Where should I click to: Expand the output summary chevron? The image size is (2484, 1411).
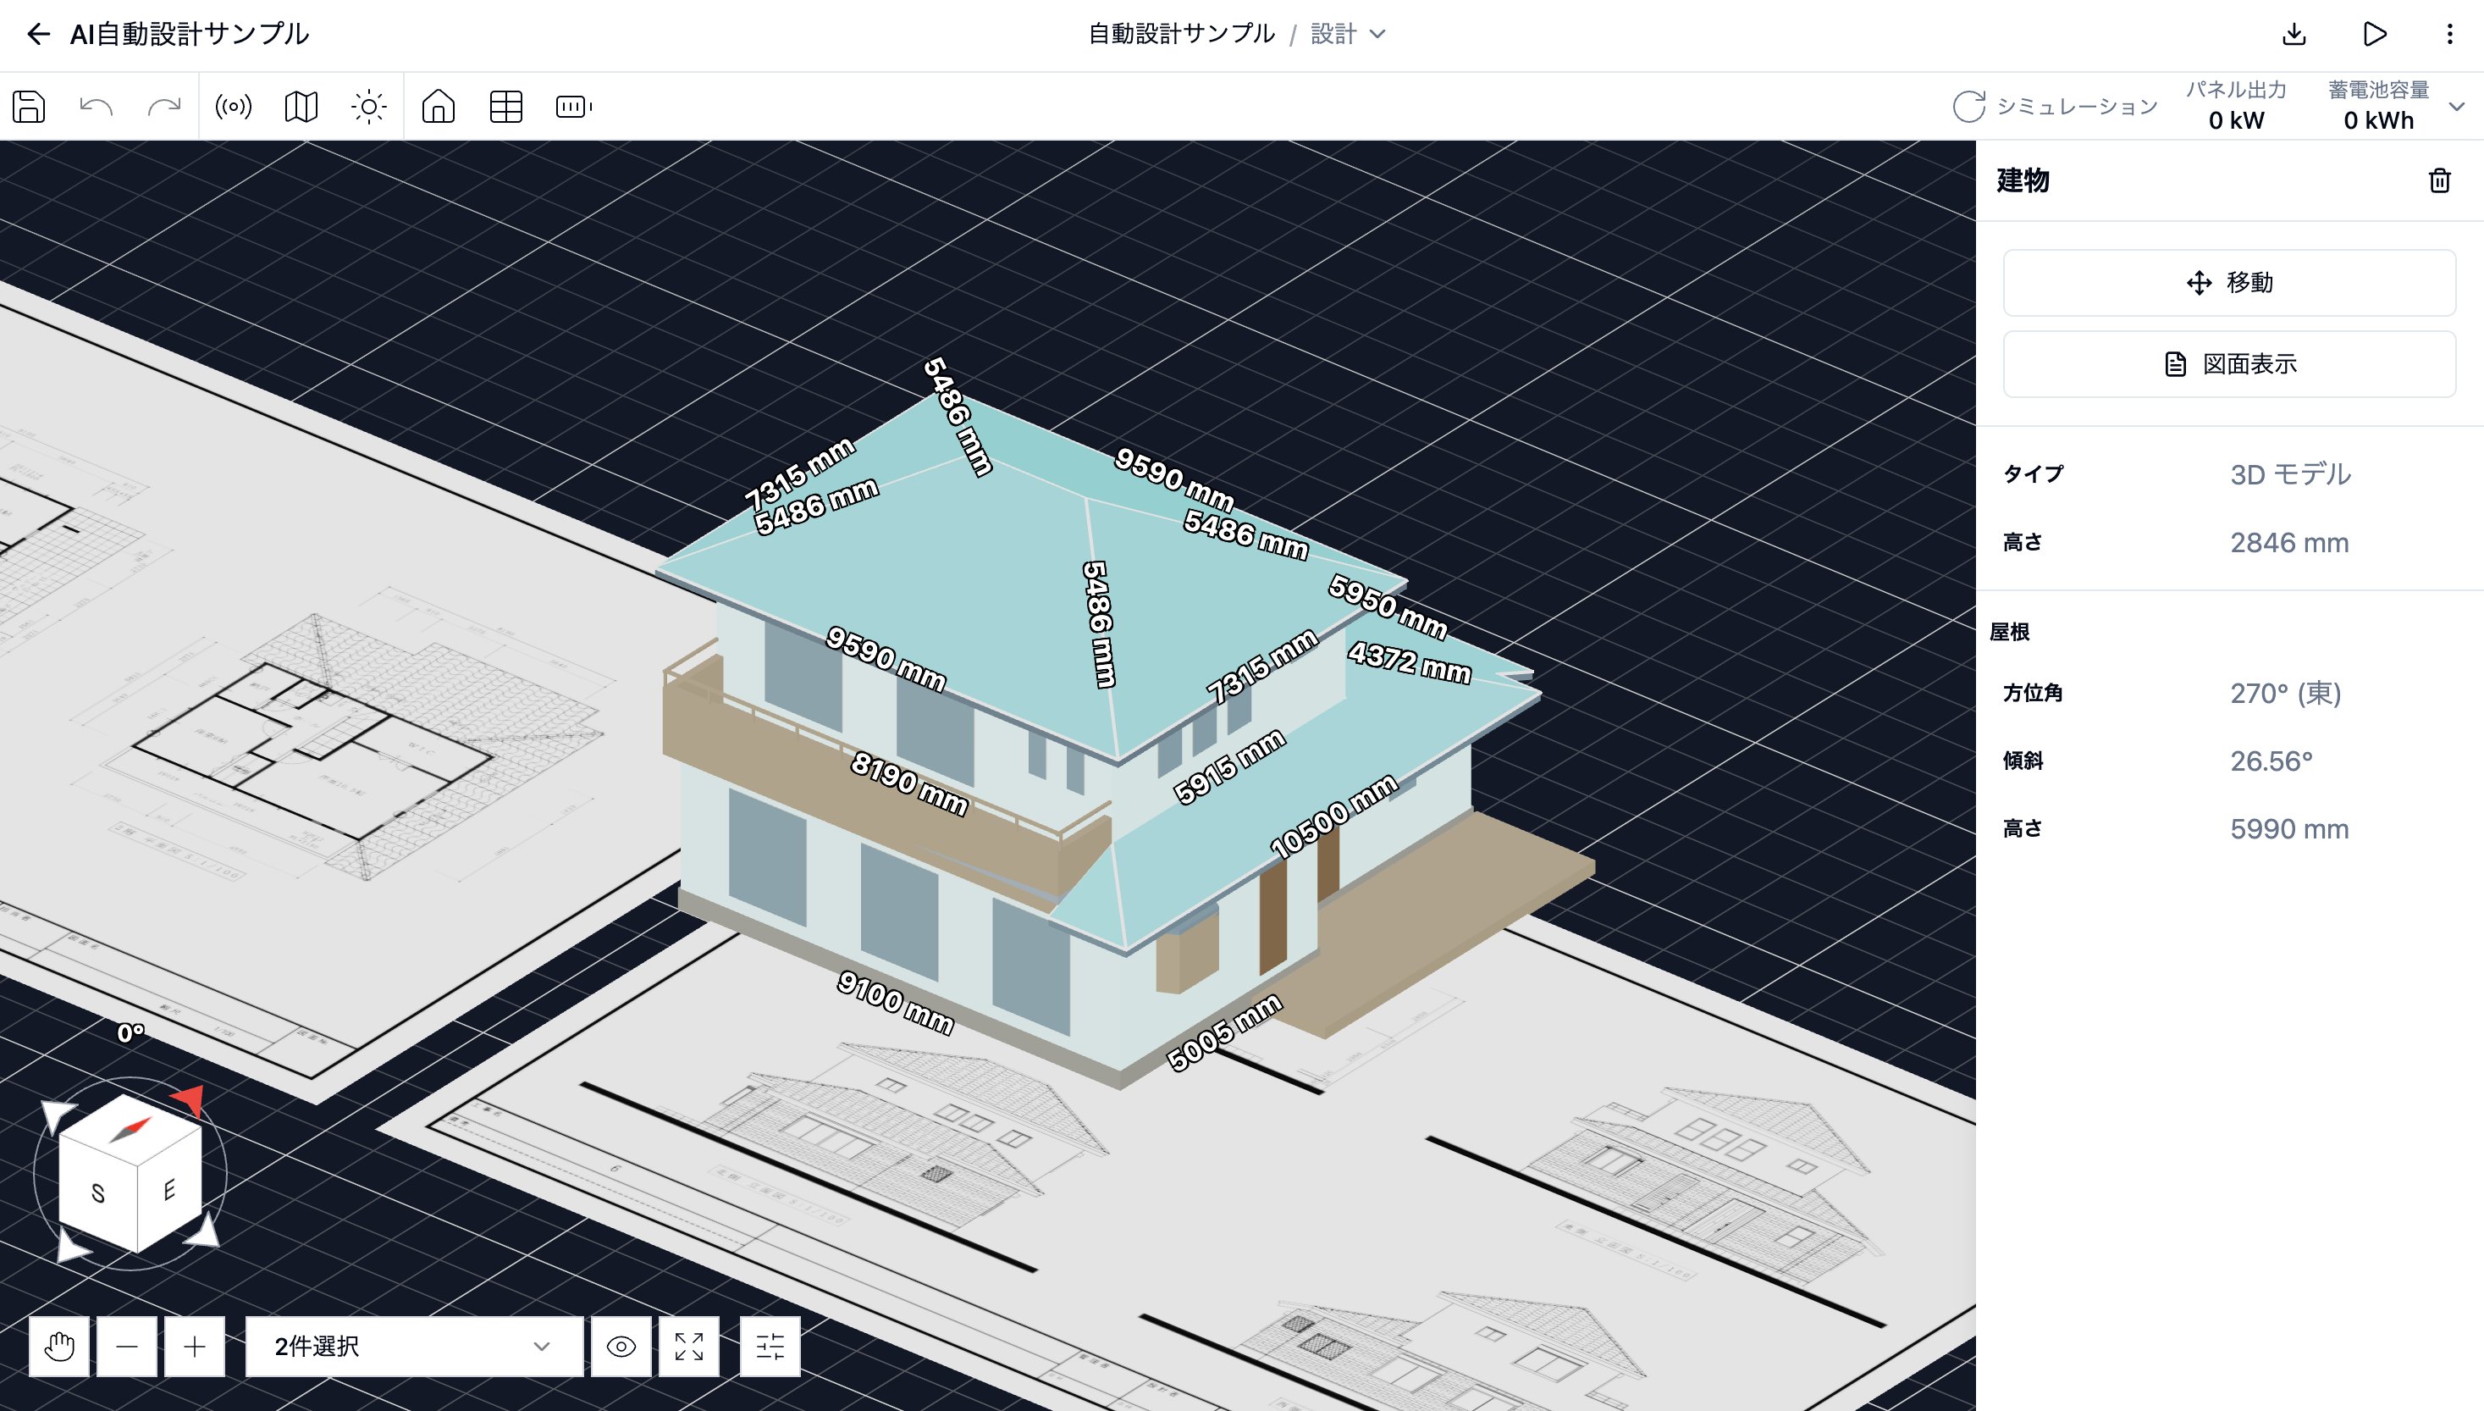2457,107
